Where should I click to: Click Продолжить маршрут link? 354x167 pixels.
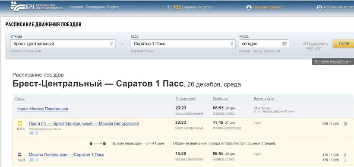[317, 46]
